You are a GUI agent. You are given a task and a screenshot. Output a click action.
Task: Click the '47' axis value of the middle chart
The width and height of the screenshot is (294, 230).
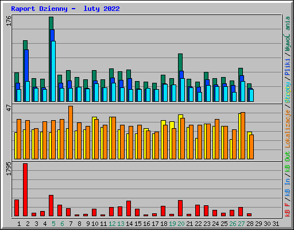pos(9,108)
